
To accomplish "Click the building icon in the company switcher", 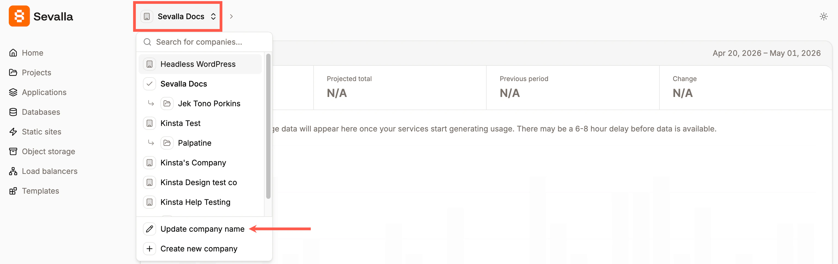I will pyautogui.click(x=147, y=16).
